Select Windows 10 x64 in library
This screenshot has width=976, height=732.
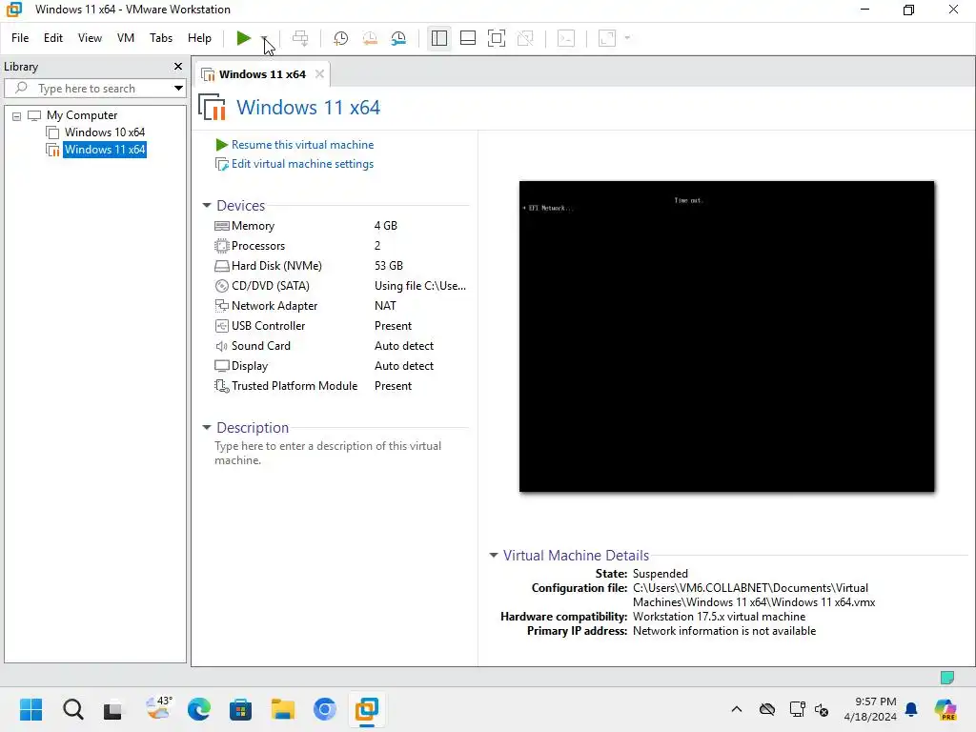(105, 132)
